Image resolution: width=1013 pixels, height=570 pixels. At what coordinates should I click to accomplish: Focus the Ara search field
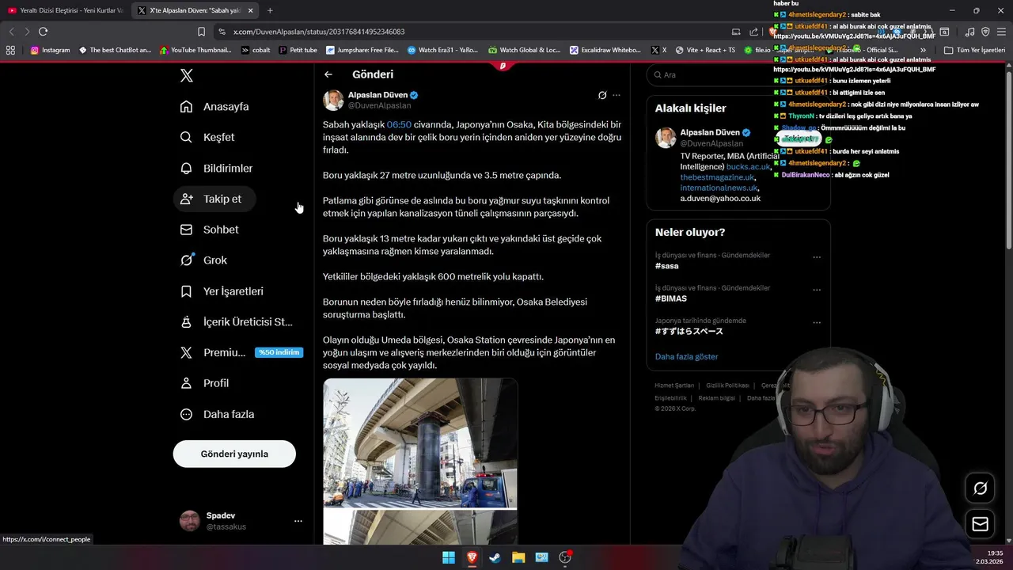(x=738, y=74)
